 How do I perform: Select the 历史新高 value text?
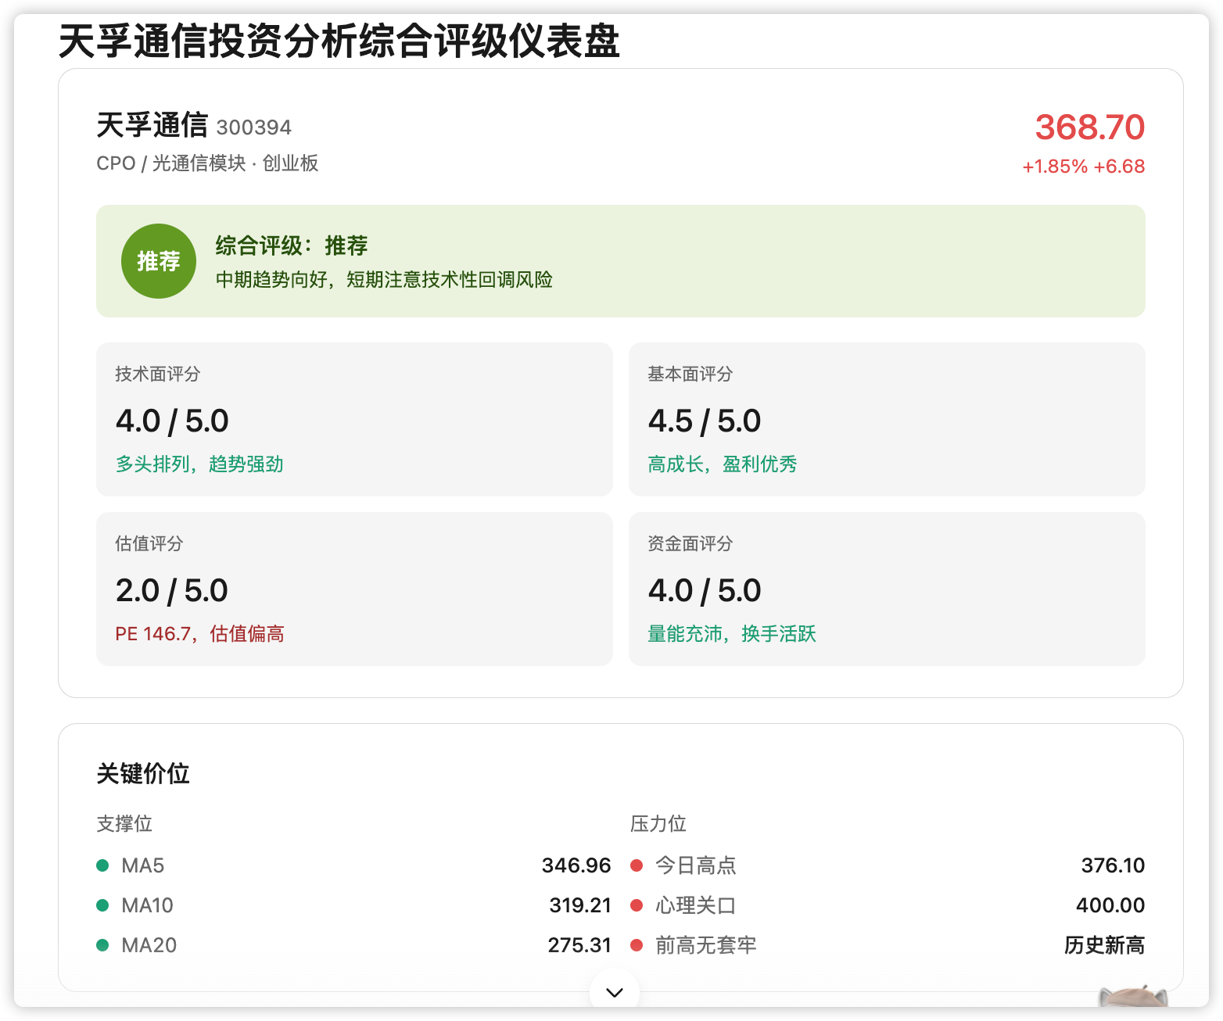(x=1104, y=945)
